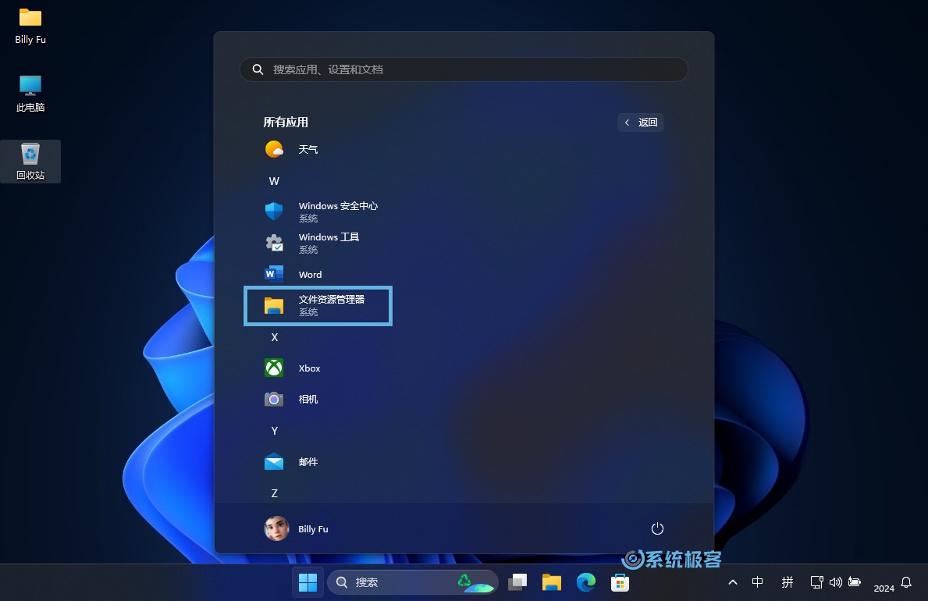Open the 相机 camera app
The image size is (928, 601).
point(308,399)
